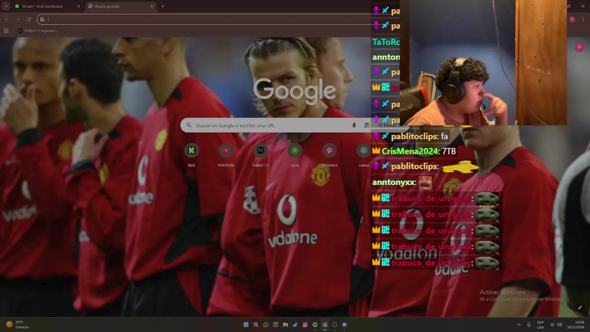The height and width of the screenshot is (332, 590).
Task: Start voice search with the microphone icon
Action: point(354,125)
